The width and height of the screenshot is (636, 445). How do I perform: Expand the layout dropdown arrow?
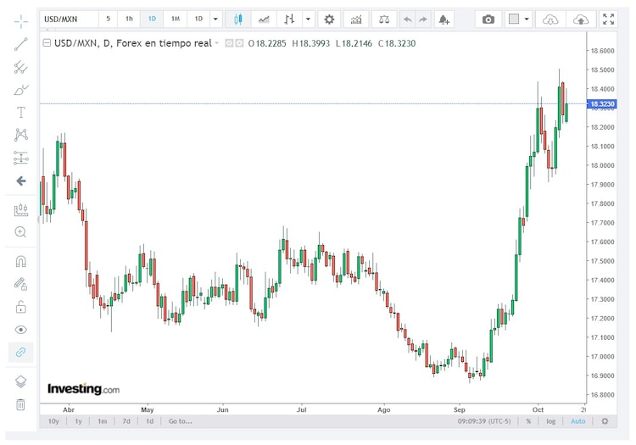(x=527, y=19)
